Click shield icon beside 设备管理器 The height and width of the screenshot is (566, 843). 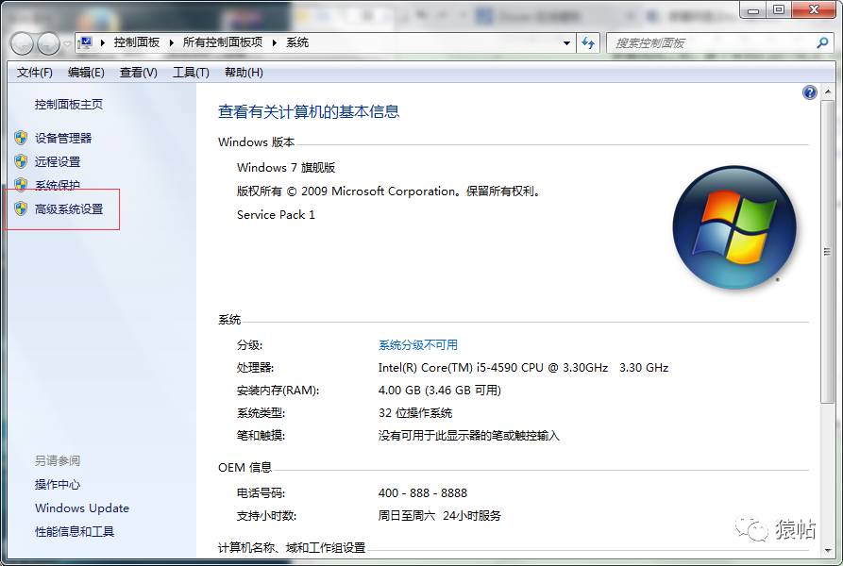click(x=21, y=138)
